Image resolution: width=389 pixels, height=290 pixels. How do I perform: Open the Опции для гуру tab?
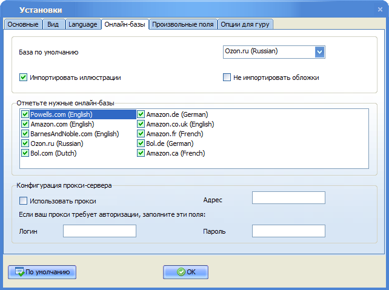point(246,24)
